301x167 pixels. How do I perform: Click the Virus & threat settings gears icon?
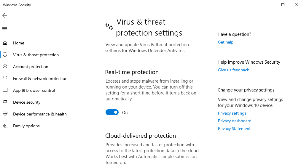pyautogui.click(x=109, y=27)
